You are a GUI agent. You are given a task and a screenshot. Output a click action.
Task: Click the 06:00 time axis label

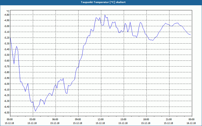click(56, 119)
